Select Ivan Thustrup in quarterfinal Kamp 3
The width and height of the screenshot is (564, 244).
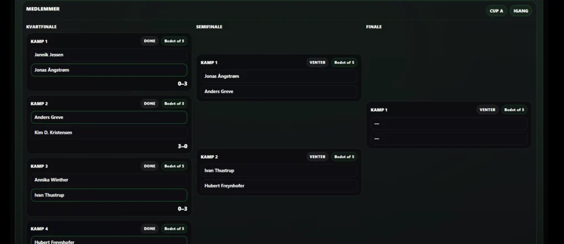coord(109,195)
